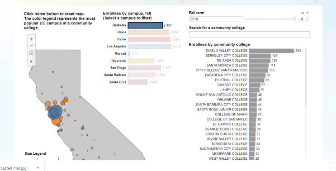Zoom out of the map with minus button
This screenshot has width=336, height=171.
click(31, 46)
